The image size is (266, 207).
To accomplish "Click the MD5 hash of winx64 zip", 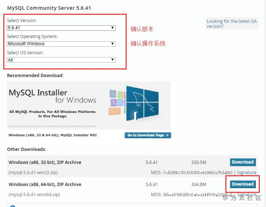I will pos(198,195).
